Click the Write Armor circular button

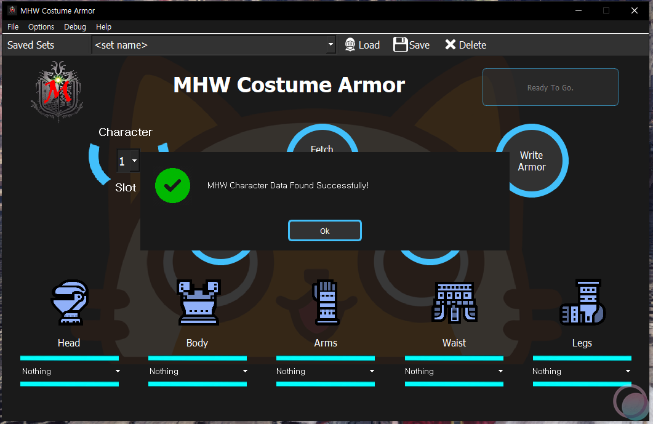[x=532, y=161]
